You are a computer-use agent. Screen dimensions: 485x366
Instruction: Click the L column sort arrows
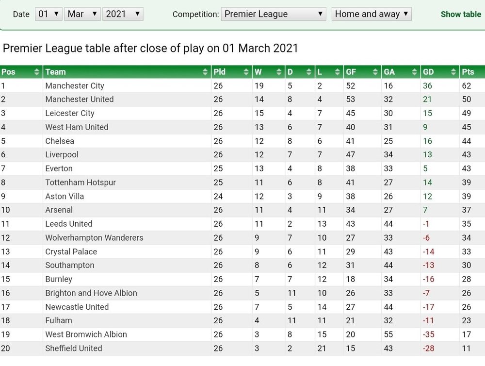(x=338, y=72)
